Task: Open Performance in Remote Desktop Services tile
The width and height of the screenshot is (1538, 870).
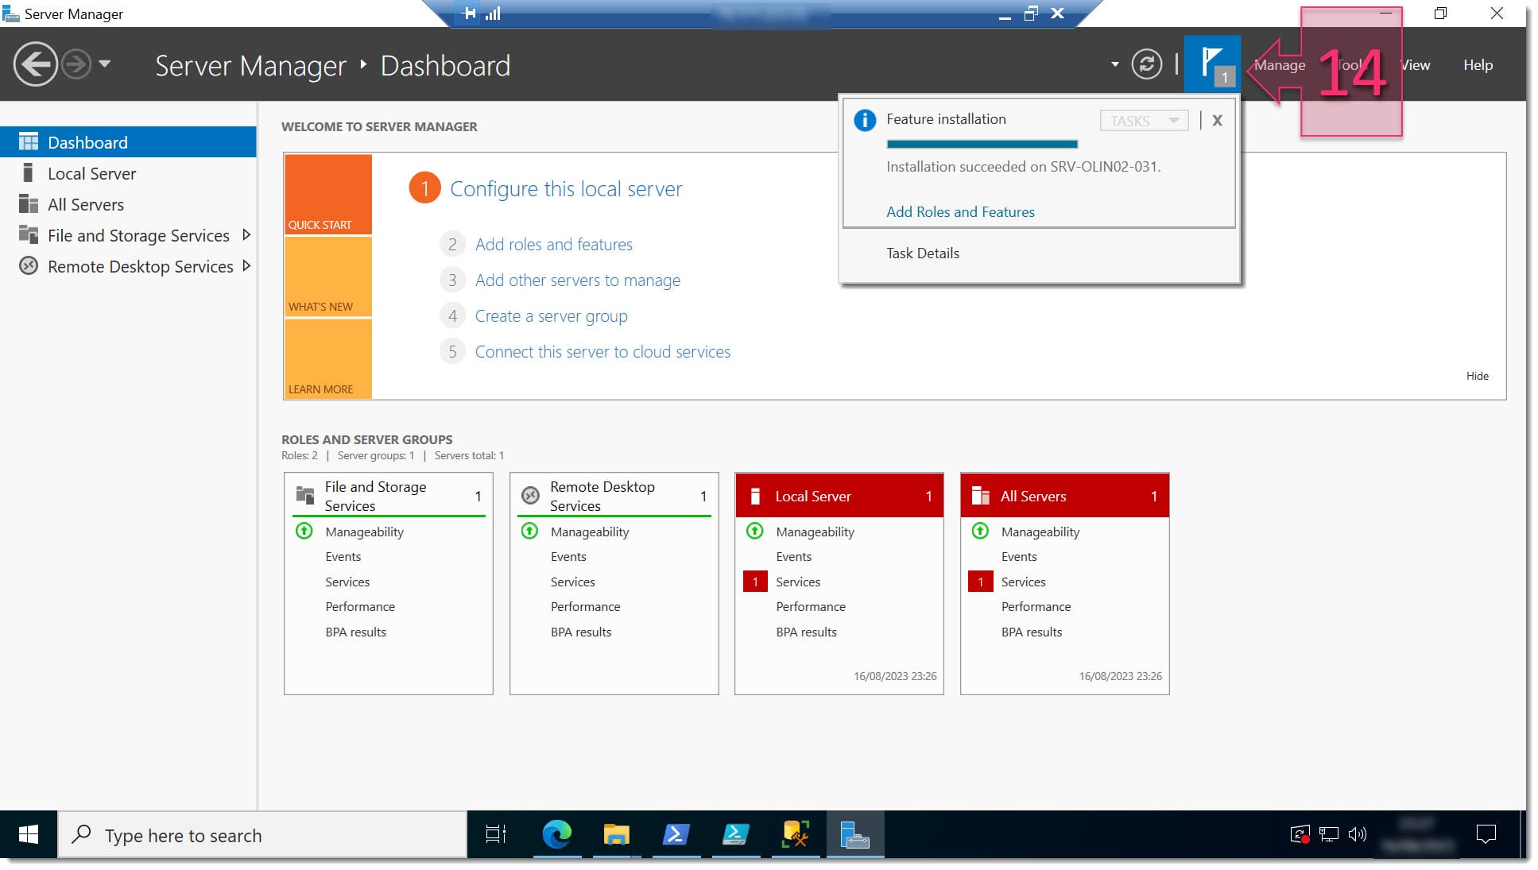Action: [585, 607]
